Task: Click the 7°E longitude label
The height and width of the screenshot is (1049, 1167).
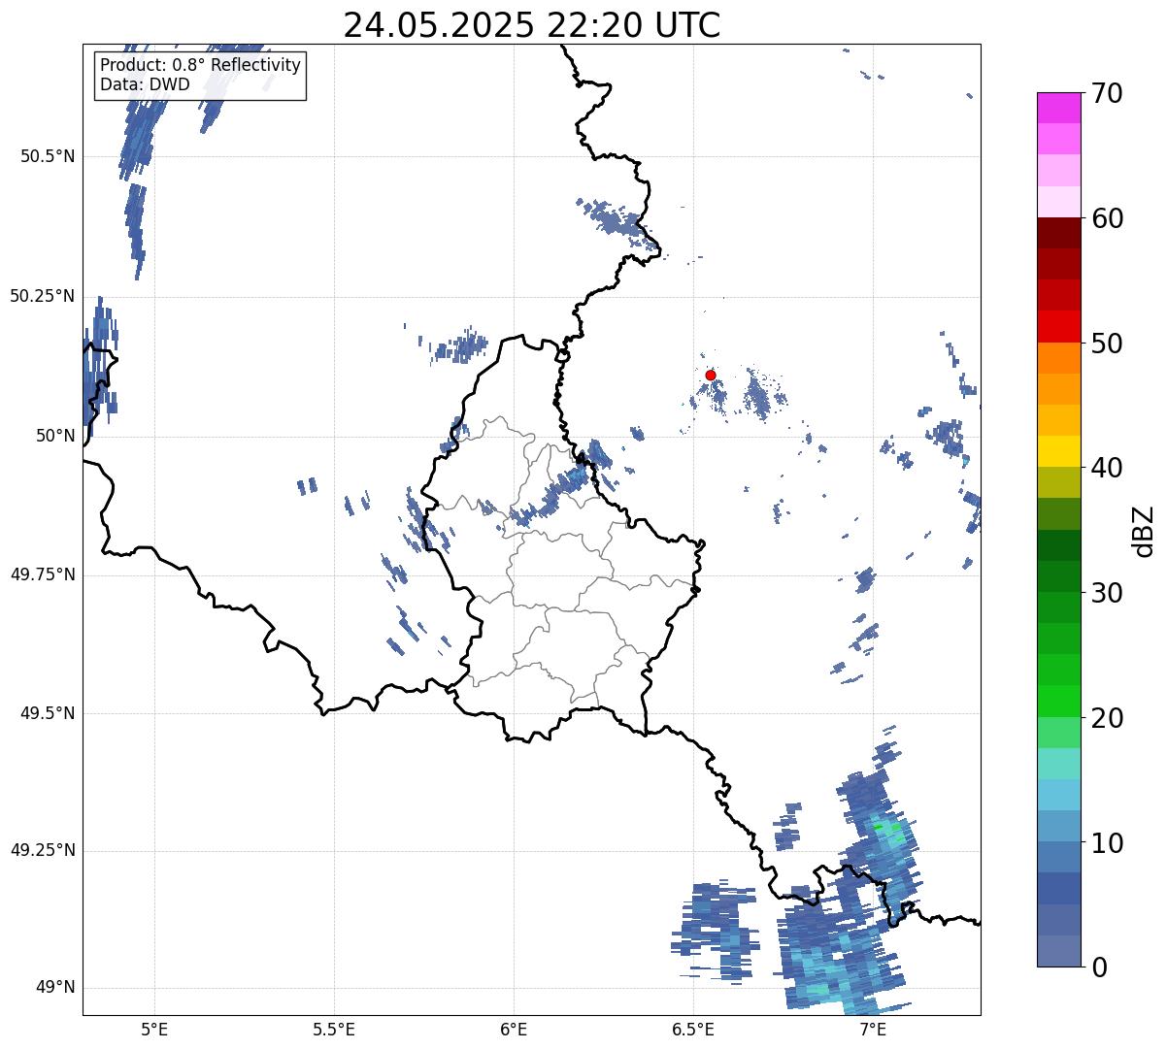Action: 873,1029
